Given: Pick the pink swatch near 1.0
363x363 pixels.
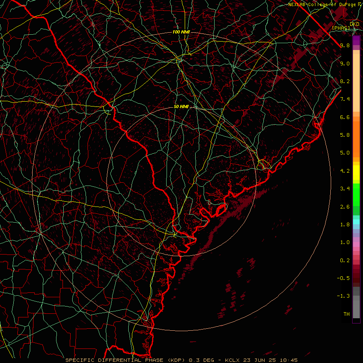Looking at the screenshot, I should pos(356,244).
